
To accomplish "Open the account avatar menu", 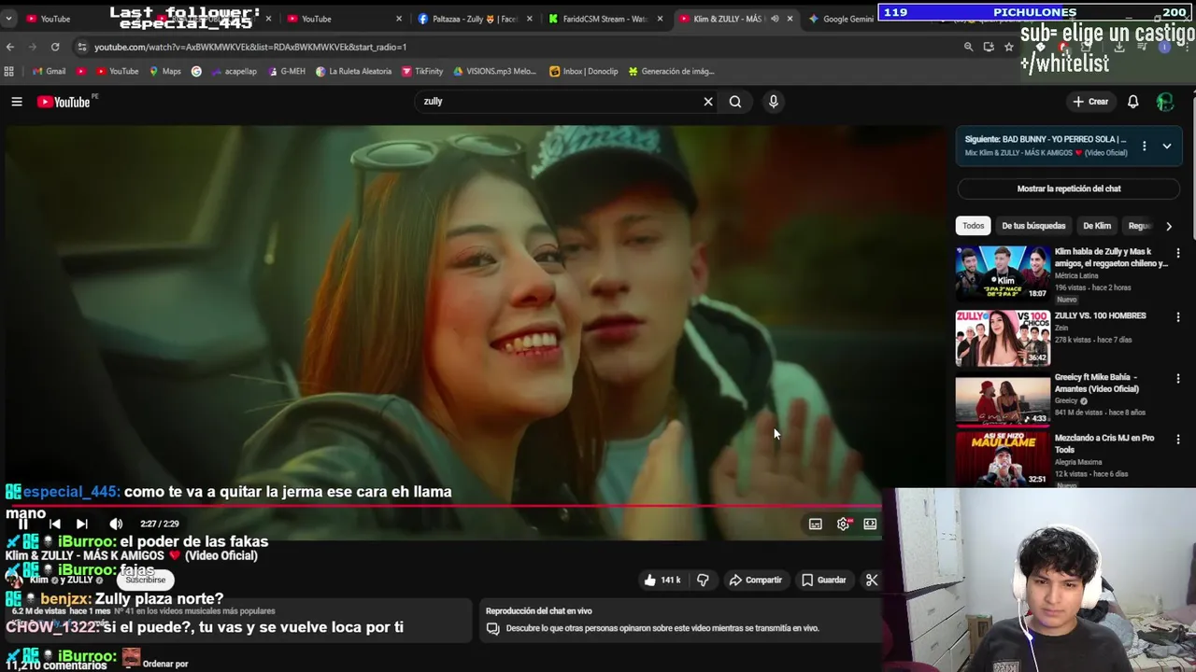I will click(1164, 102).
